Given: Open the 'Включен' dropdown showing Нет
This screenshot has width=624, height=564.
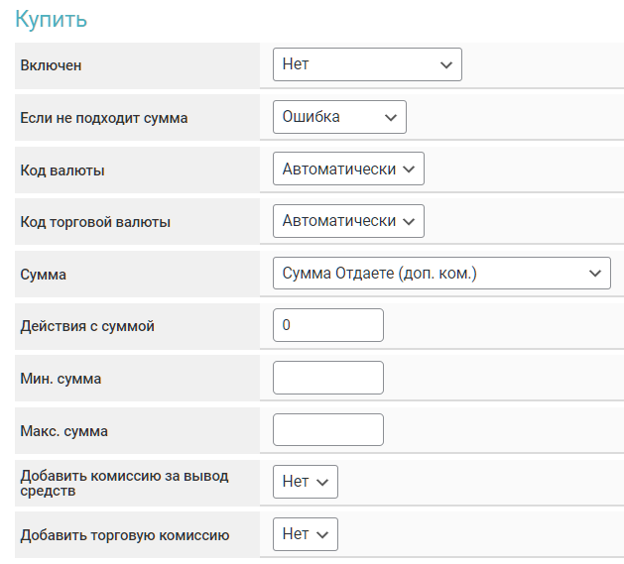Looking at the screenshot, I should point(367,65).
